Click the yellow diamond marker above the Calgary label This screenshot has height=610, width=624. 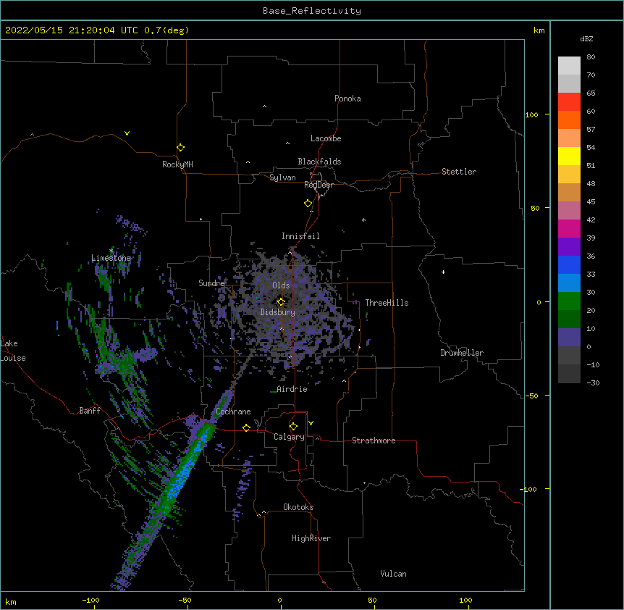[293, 427]
